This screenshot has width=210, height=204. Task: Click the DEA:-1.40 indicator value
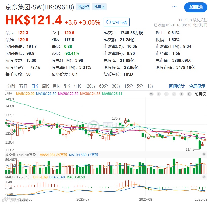(57, 177)
